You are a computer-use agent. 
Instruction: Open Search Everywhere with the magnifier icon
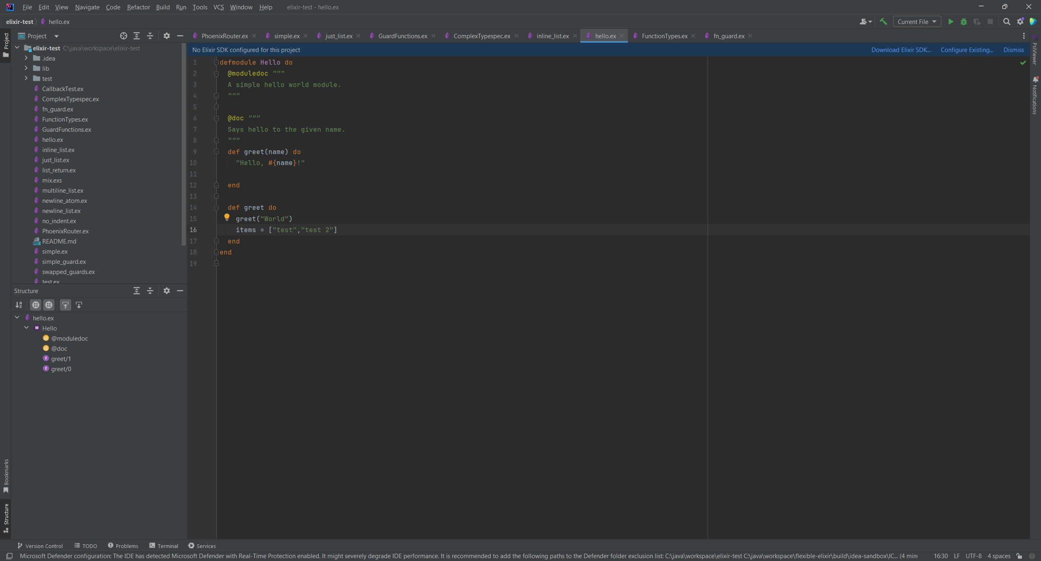click(x=1006, y=22)
